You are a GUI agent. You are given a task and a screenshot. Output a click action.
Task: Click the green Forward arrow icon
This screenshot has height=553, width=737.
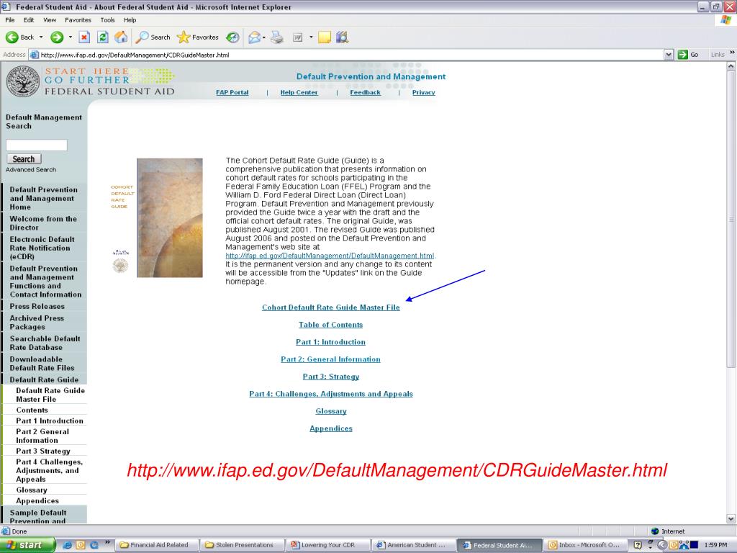(x=57, y=37)
